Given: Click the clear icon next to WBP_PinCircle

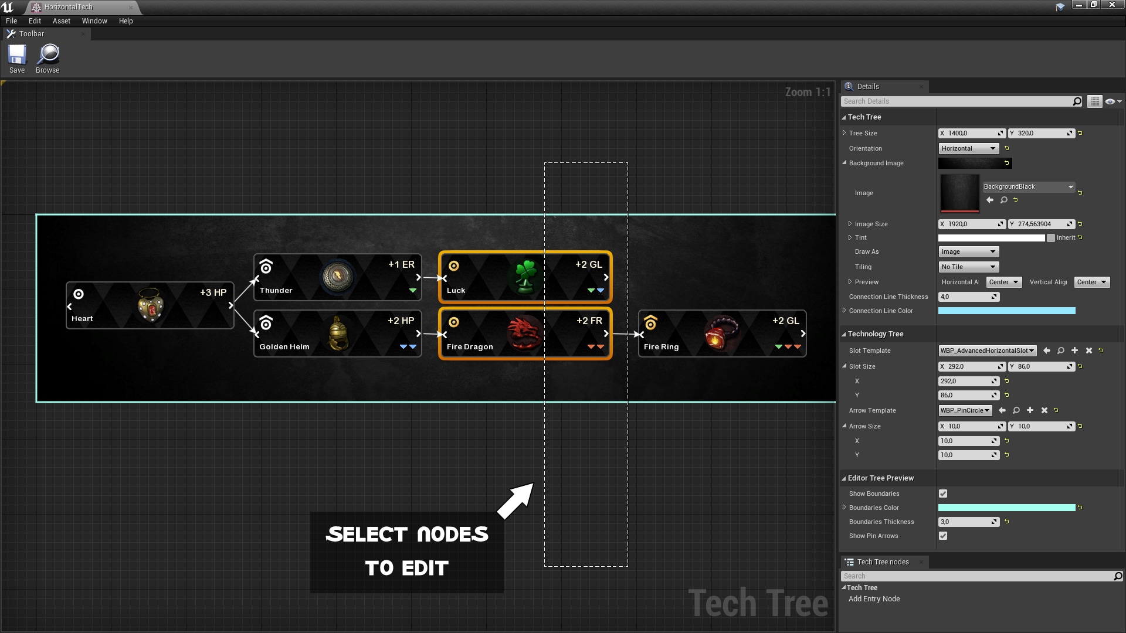Looking at the screenshot, I should 1044,410.
